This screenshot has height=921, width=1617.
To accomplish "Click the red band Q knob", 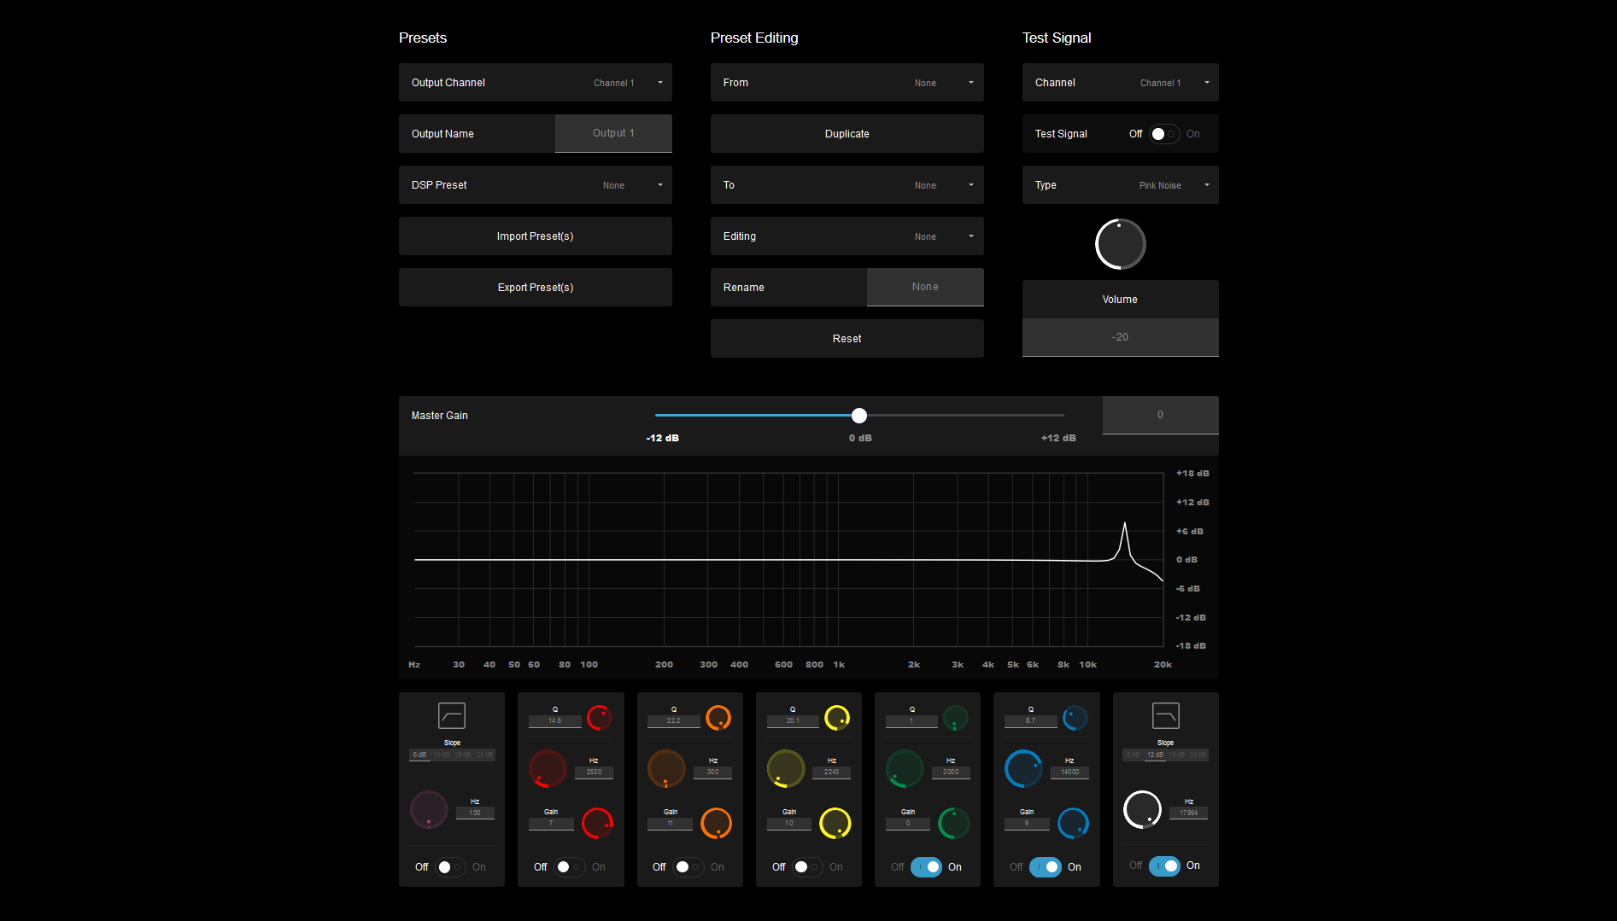I will [599, 718].
